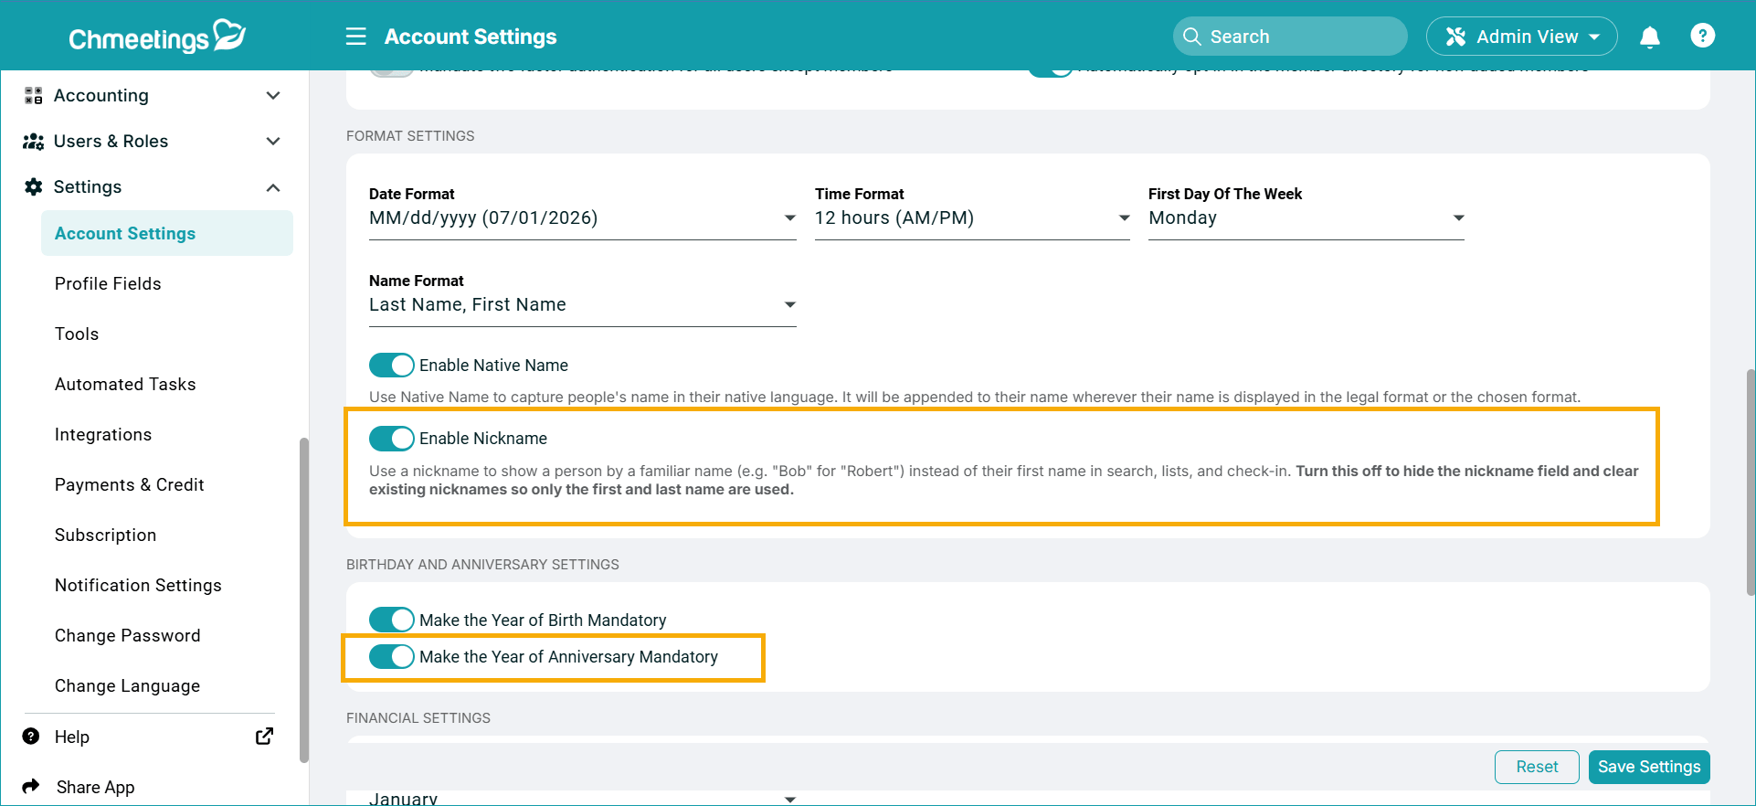Expand the Users & Roles chevron
Image resolution: width=1756 pixels, height=806 pixels.
tap(272, 141)
